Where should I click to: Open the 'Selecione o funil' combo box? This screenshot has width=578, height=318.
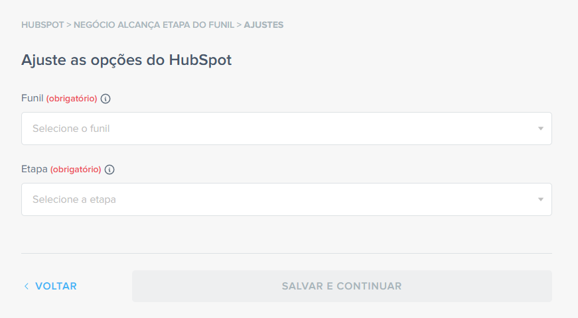279,129
